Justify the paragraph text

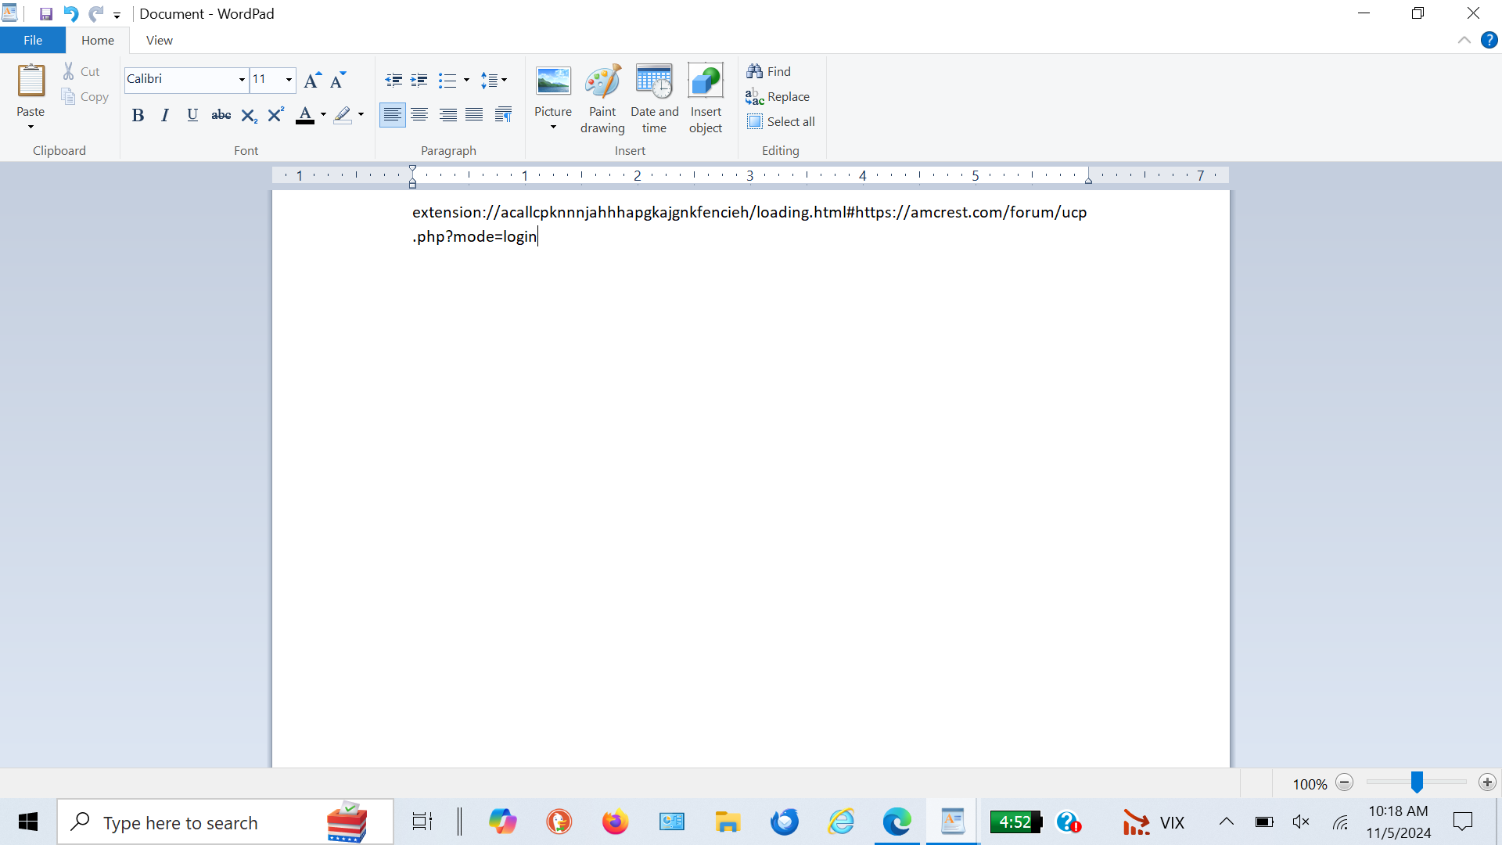click(474, 116)
